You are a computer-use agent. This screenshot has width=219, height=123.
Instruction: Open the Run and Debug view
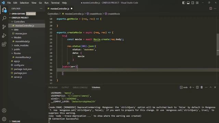coord(4,36)
